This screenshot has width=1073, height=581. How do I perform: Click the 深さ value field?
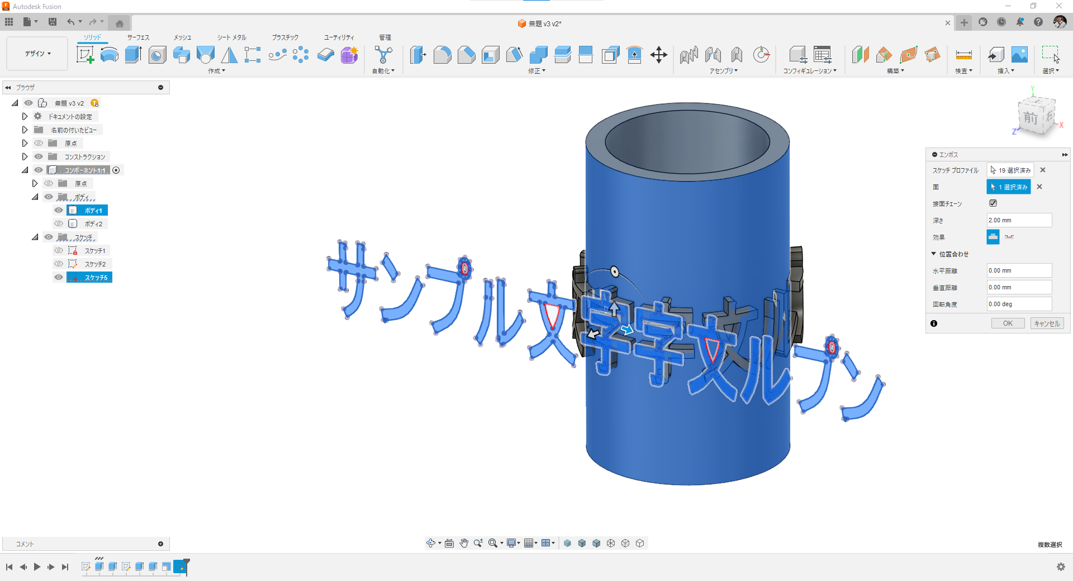pyautogui.click(x=1019, y=220)
